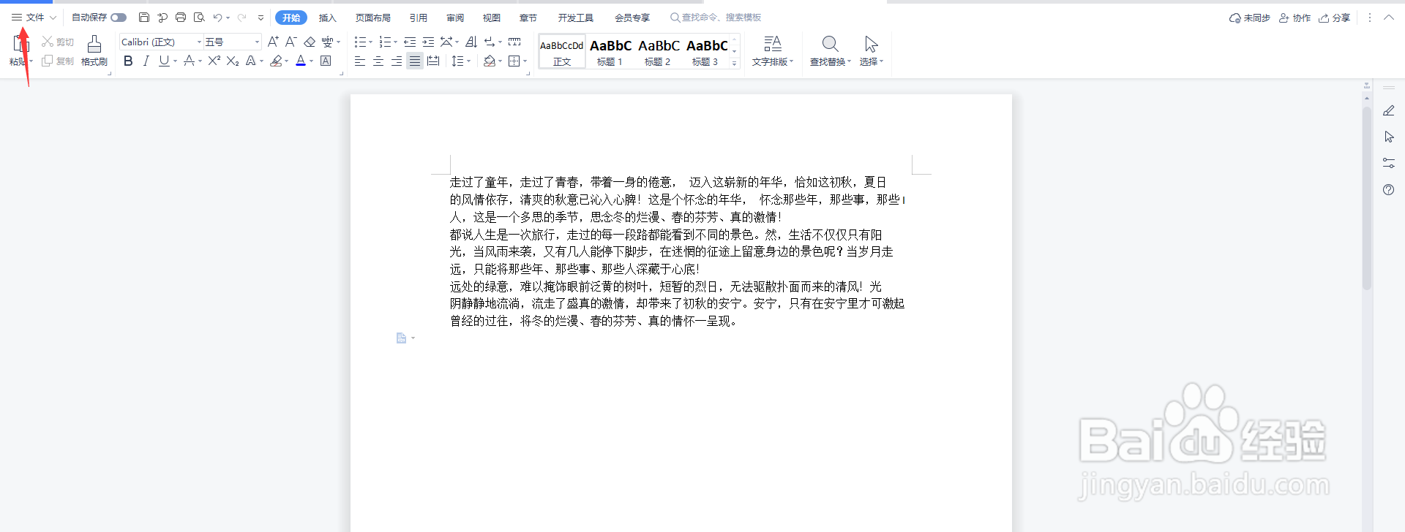The height and width of the screenshot is (532, 1405).
Task: Click the save document icon
Action: (144, 18)
